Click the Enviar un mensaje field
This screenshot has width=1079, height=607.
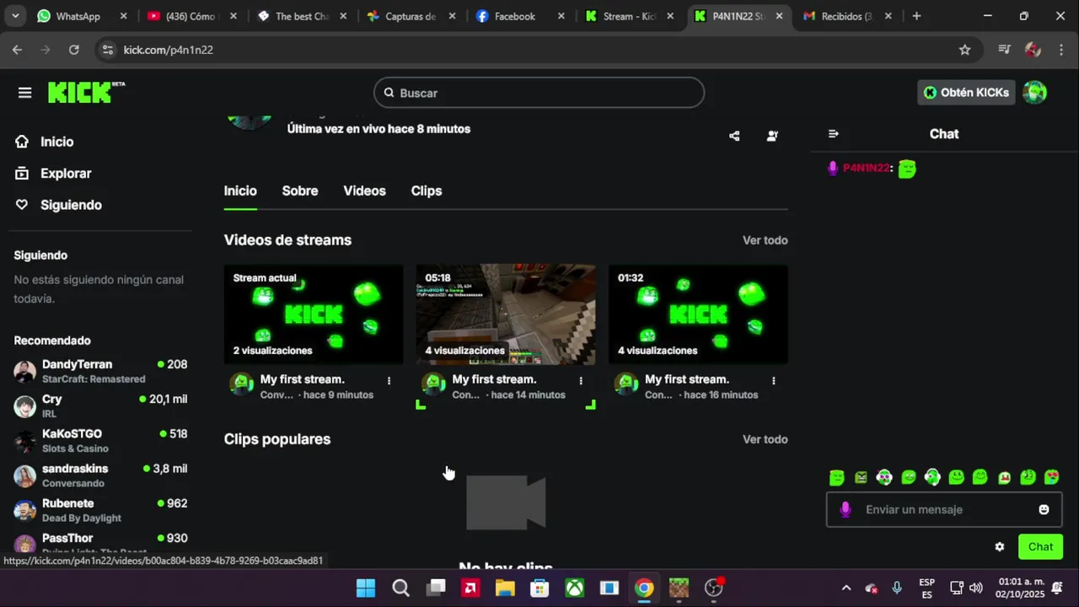pyautogui.click(x=943, y=509)
